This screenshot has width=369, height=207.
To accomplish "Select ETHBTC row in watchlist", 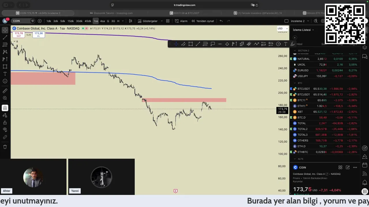I will click(x=325, y=152).
